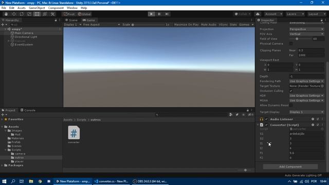Open the Edit menu

(12, 8)
